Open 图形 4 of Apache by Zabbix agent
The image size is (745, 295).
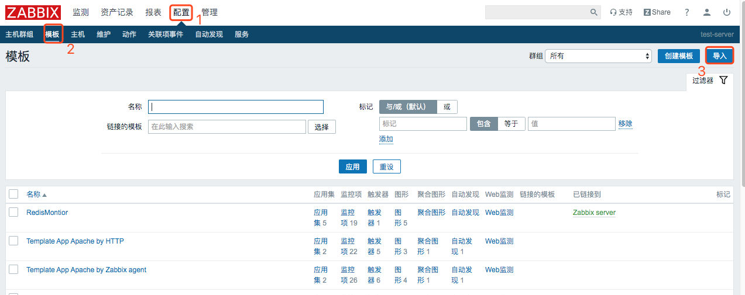(401, 275)
